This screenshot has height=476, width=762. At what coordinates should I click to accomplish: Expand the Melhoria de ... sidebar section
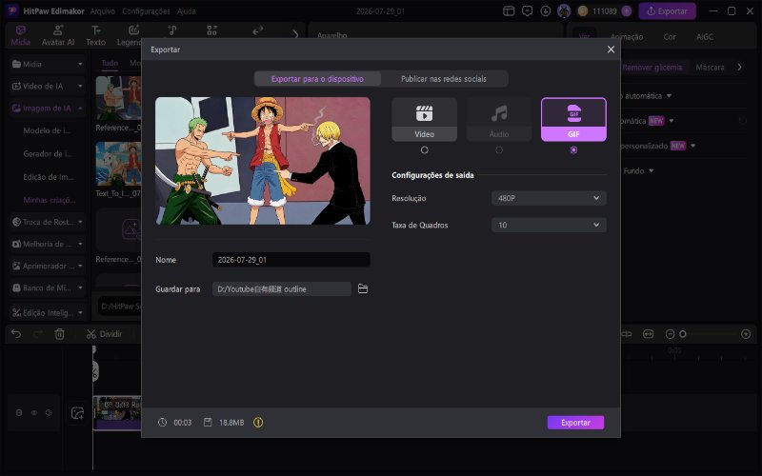(47, 244)
